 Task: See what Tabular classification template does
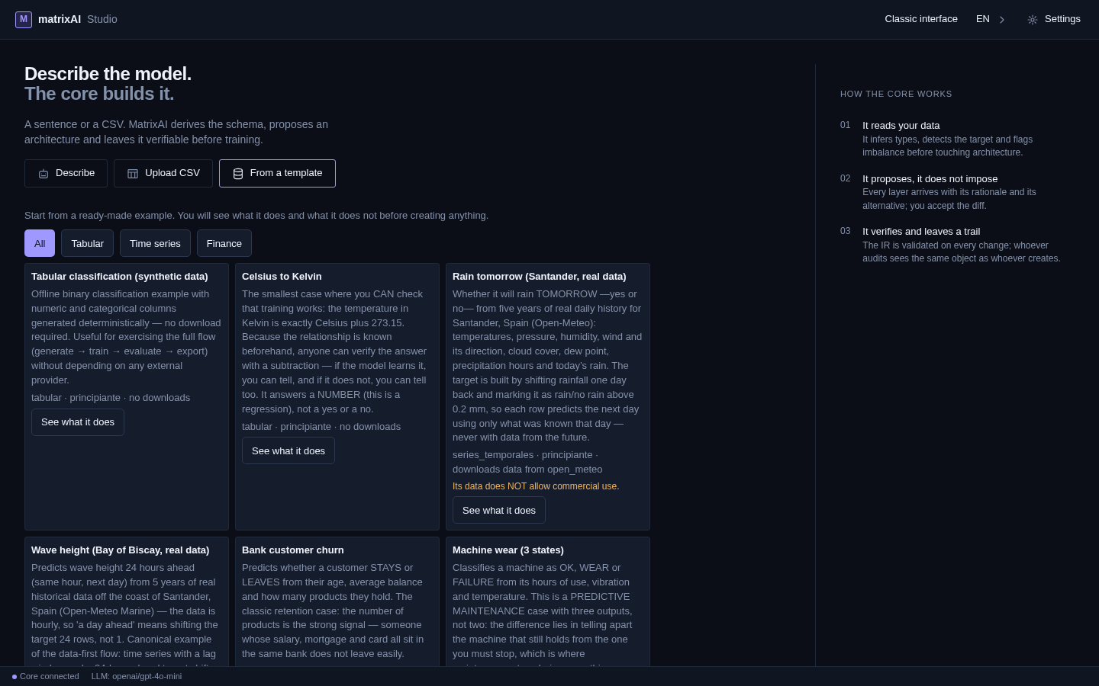click(x=78, y=422)
